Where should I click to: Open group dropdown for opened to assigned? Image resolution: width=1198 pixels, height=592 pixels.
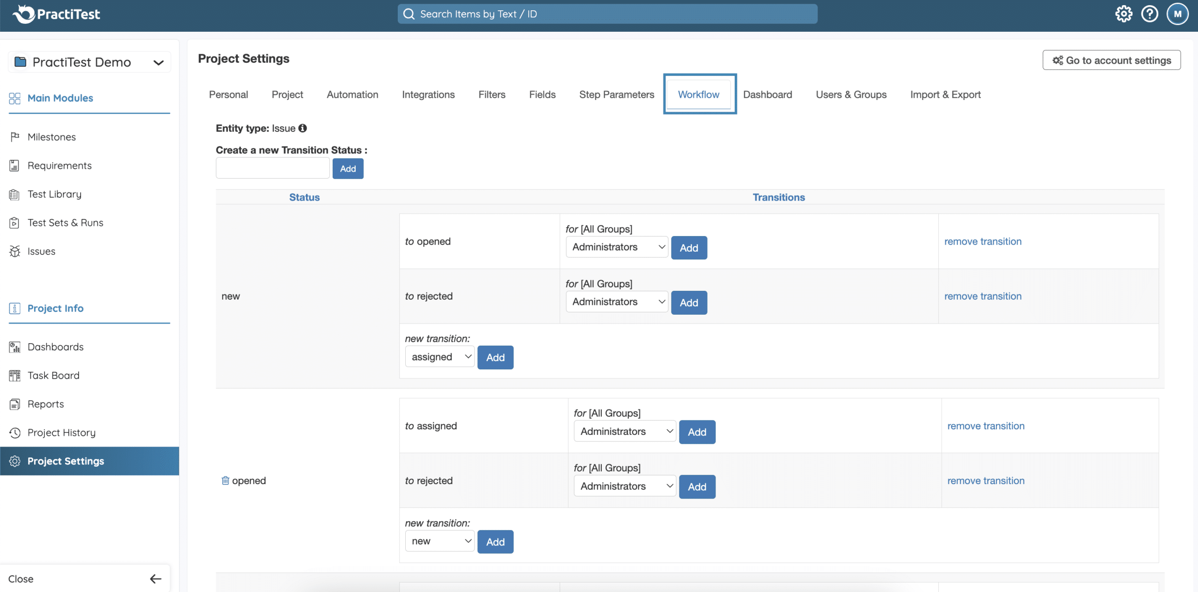click(x=625, y=431)
